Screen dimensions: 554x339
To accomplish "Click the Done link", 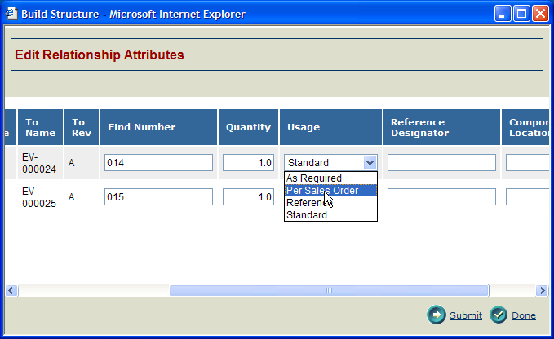I will pyautogui.click(x=524, y=315).
